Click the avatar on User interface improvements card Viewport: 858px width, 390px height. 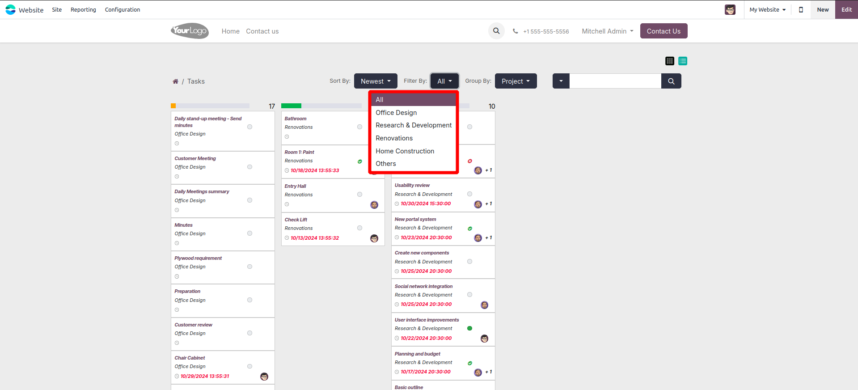[484, 339]
